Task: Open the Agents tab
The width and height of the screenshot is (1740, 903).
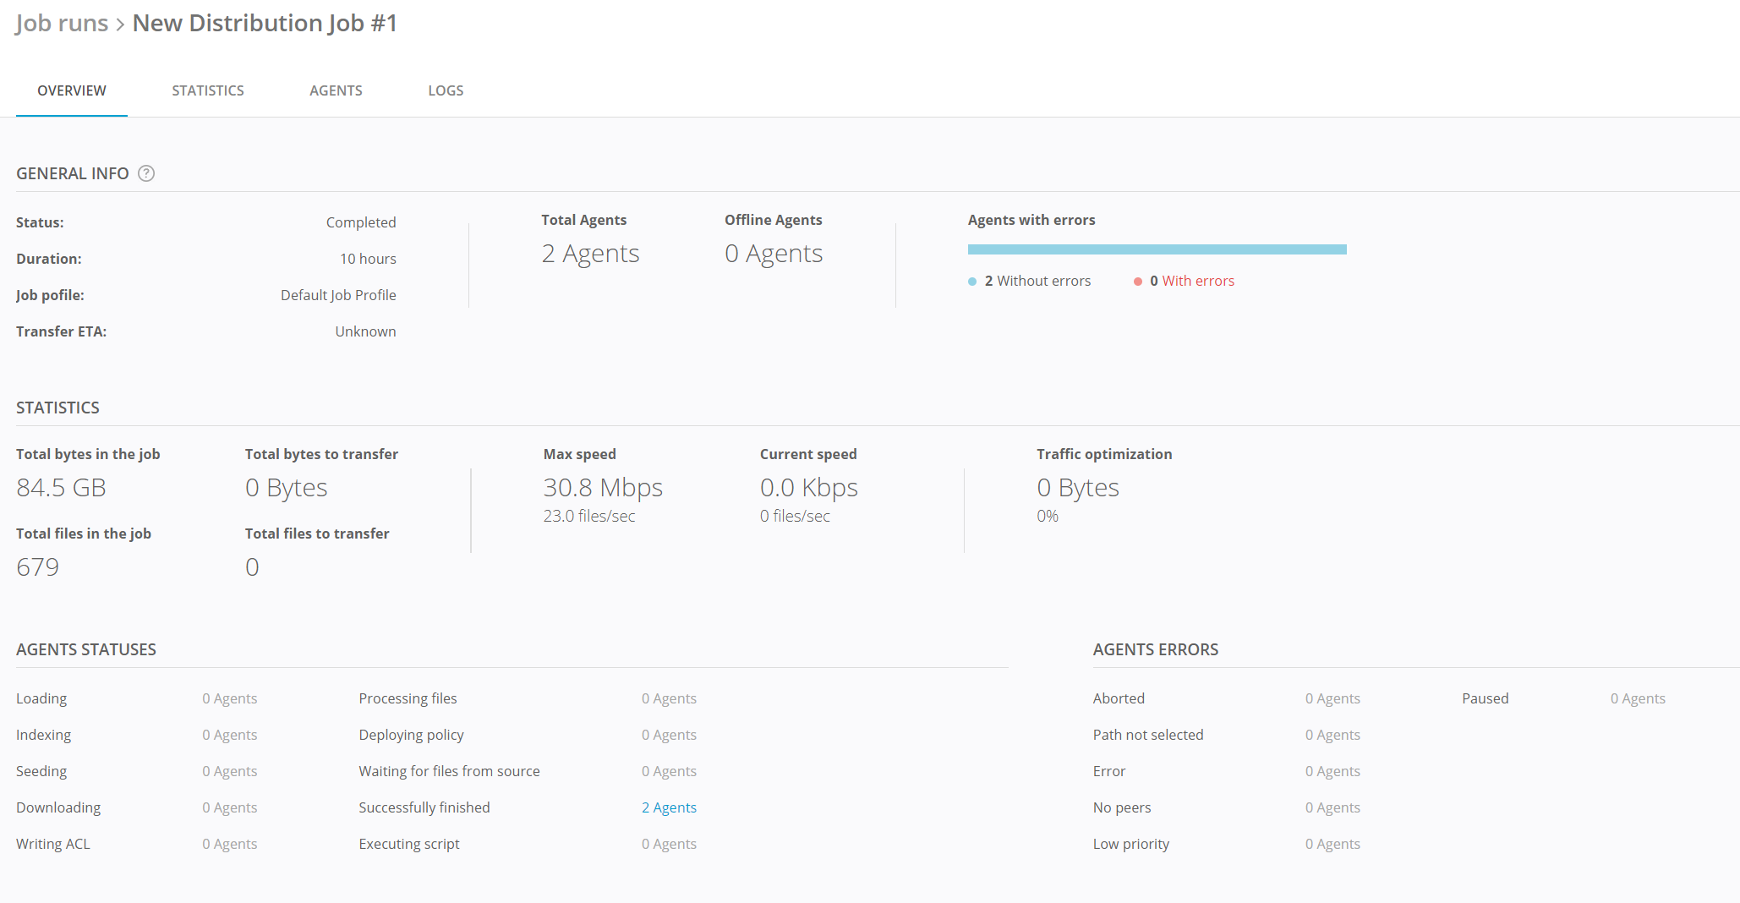Action: (336, 90)
